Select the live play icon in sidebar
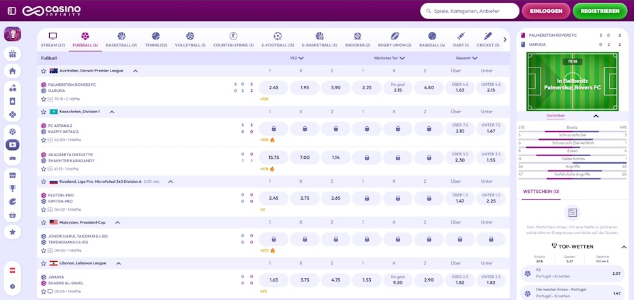The height and width of the screenshot is (300, 634). click(x=12, y=145)
